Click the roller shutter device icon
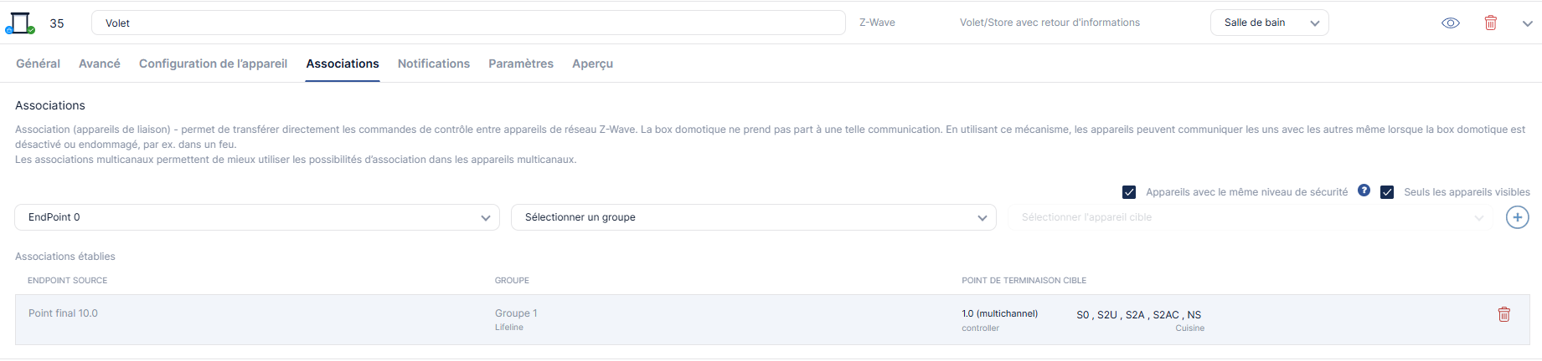The height and width of the screenshot is (361, 1542). point(20,23)
